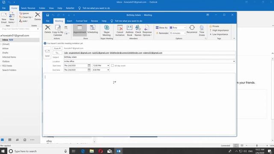The width and height of the screenshot is (274, 154).
Task: Open the Scheduling assistant view
Action: (x=92, y=29)
